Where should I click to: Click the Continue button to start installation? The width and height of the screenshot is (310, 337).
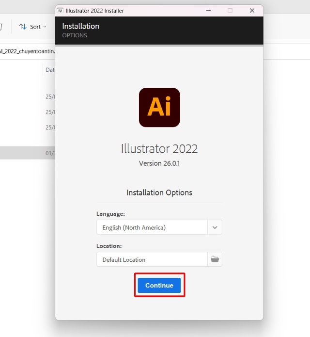[x=159, y=285]
